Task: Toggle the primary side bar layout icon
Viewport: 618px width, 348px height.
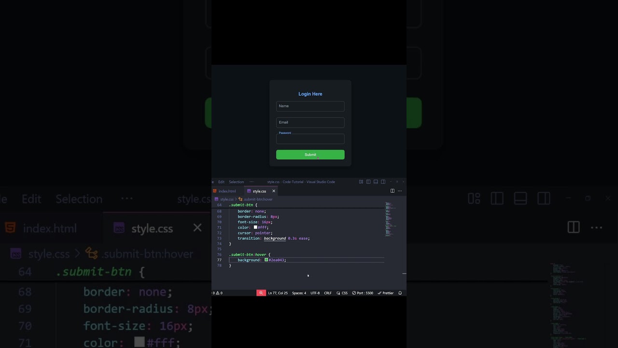Action: (368, 182)
